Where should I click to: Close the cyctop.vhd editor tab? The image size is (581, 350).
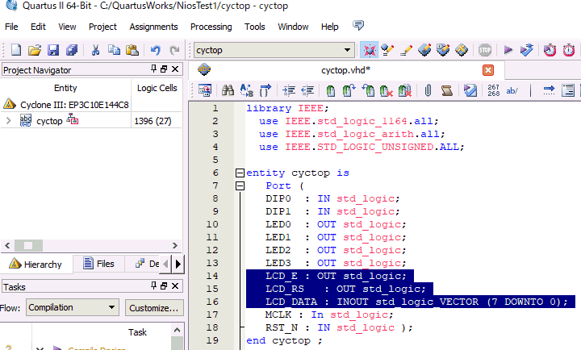tap(488, 70)
